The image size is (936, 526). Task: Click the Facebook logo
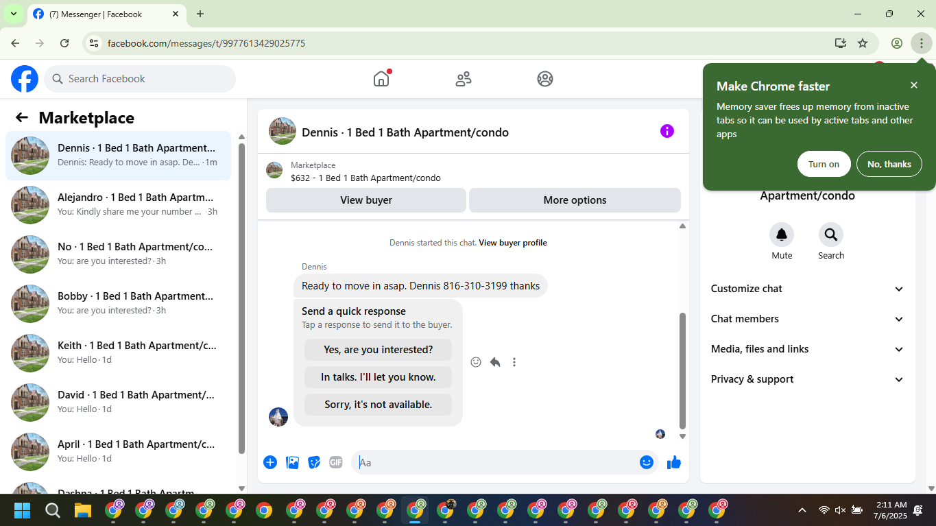25,79
